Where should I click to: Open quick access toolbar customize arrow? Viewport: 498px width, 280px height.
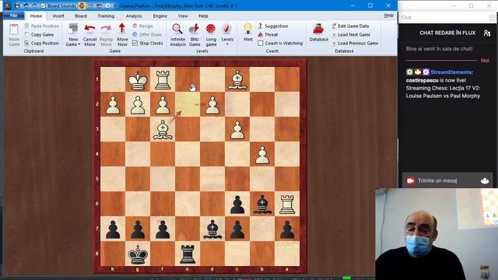114,5
